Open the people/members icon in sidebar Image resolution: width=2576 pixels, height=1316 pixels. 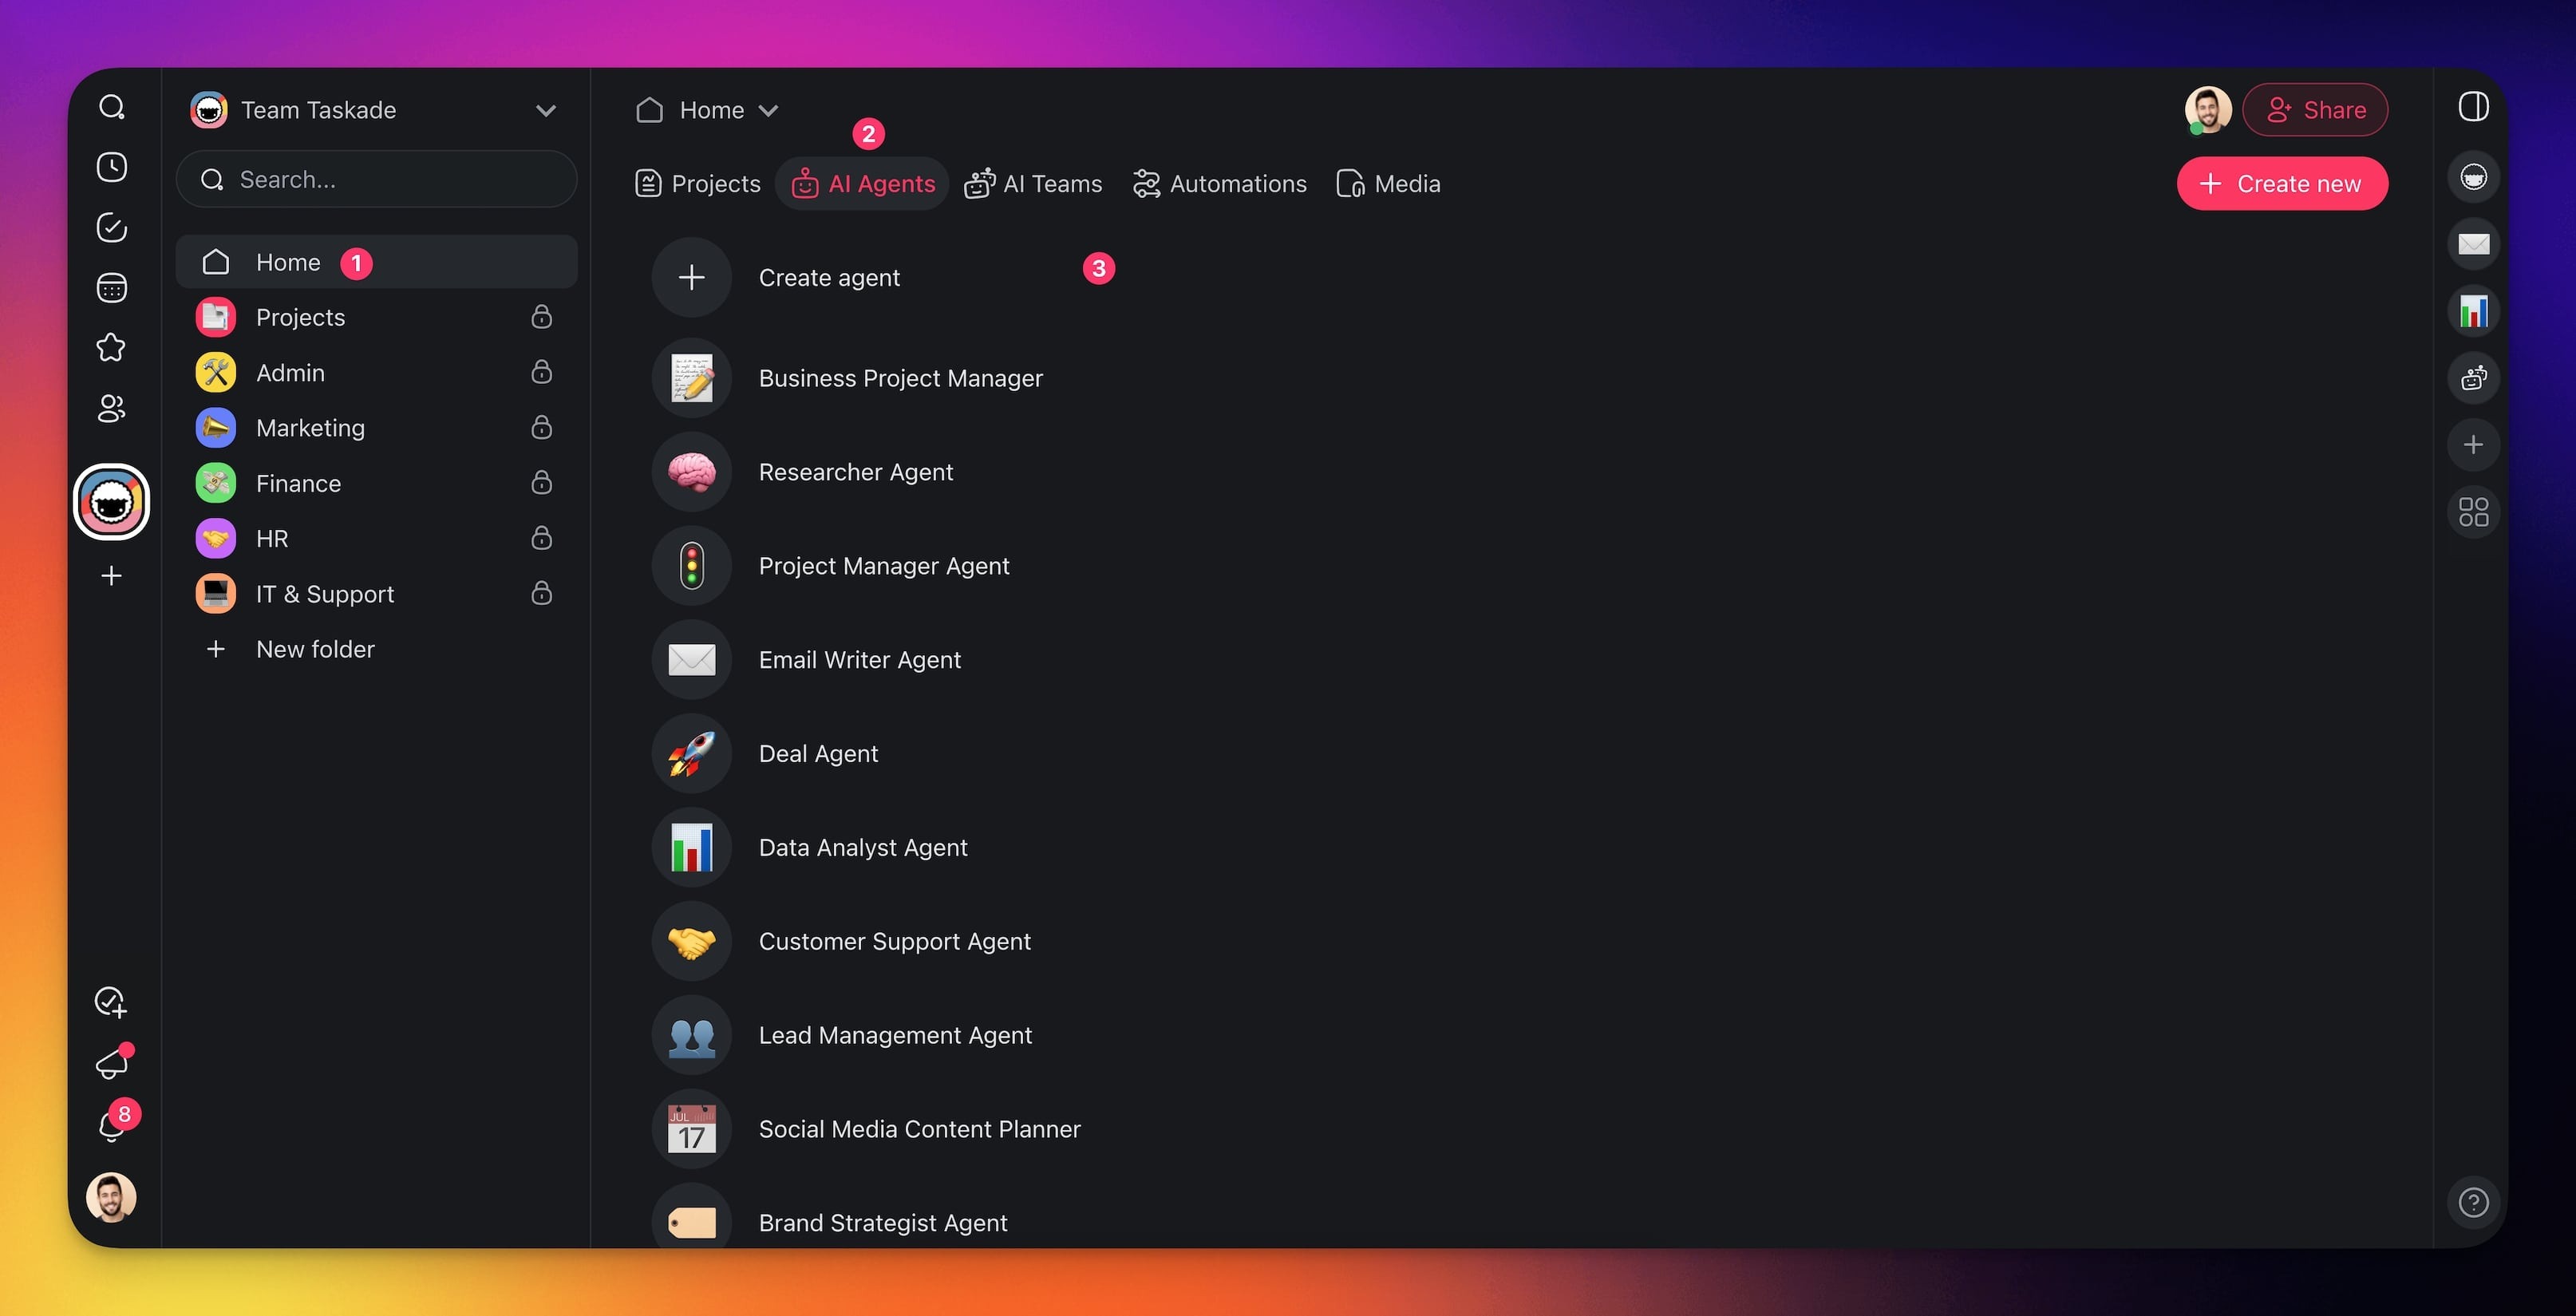tap(112, 408)
